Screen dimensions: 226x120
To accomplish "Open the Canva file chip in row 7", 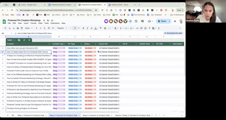I will tap(109, 67).
